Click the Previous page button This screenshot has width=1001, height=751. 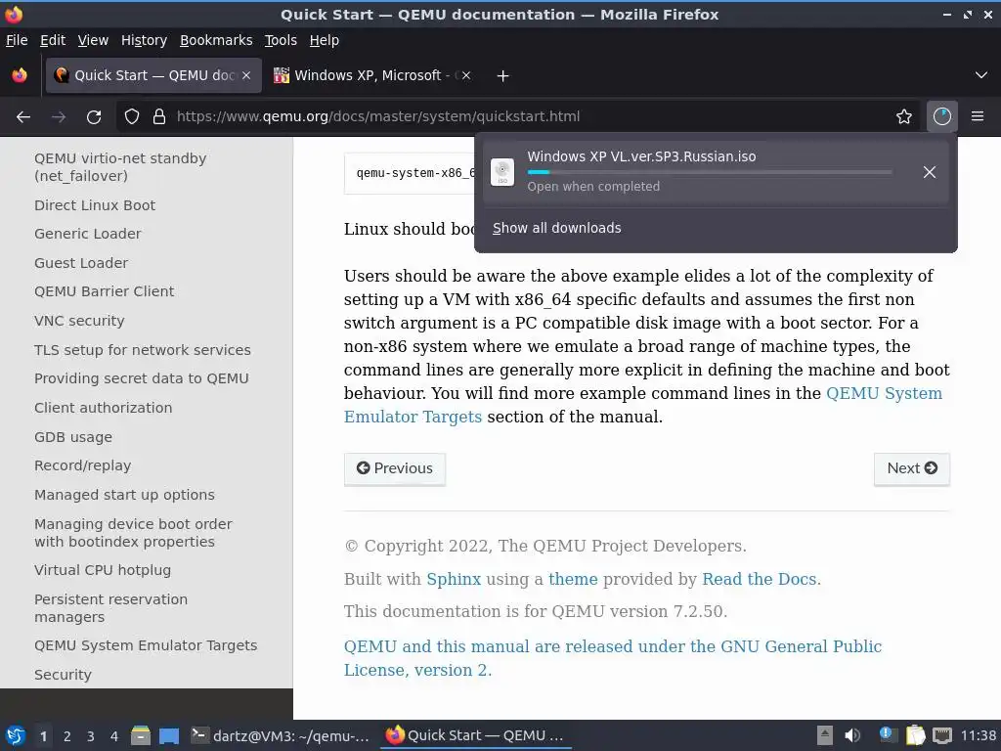click(395, 468)
